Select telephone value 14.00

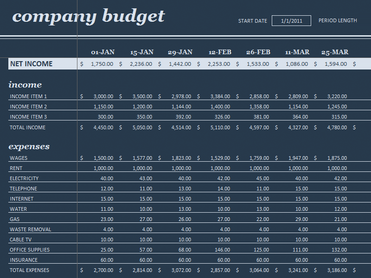click(224, 189)
